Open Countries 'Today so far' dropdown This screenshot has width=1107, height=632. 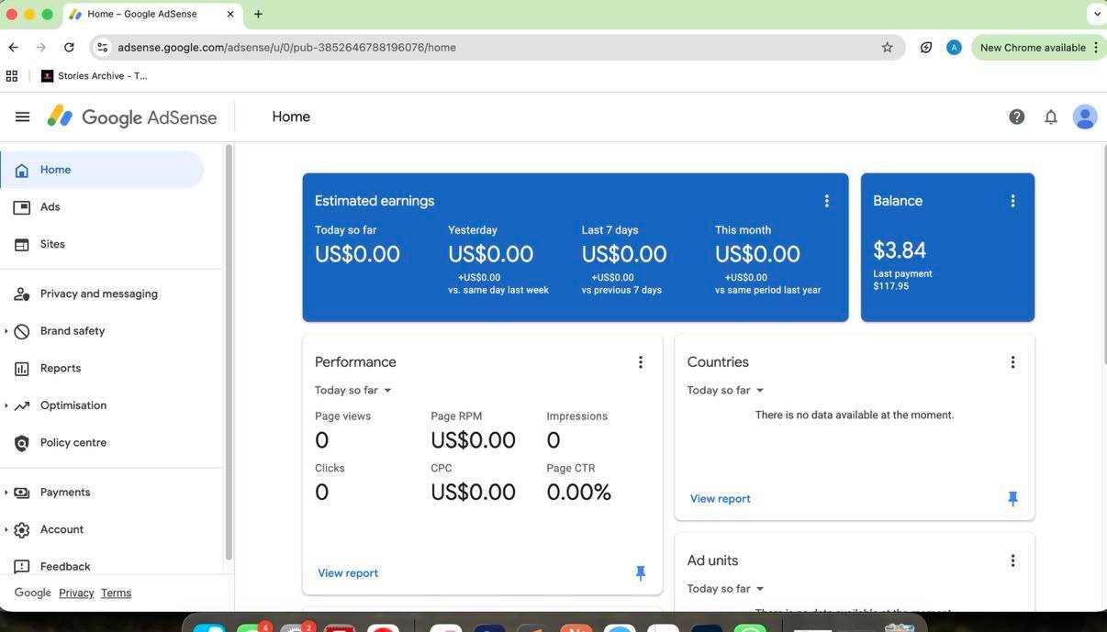(x=725, y=391)
